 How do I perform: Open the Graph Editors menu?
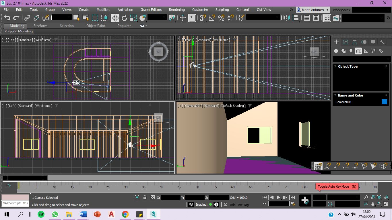pyautogui.click(x=151, y=9)
